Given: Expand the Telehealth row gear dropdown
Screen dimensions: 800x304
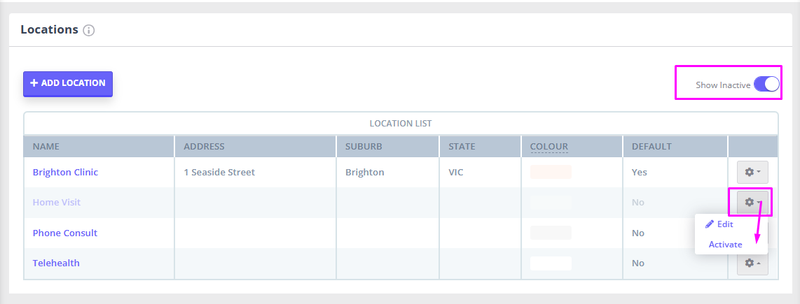Looking at the screenshot, I should (x=752, y=263).
